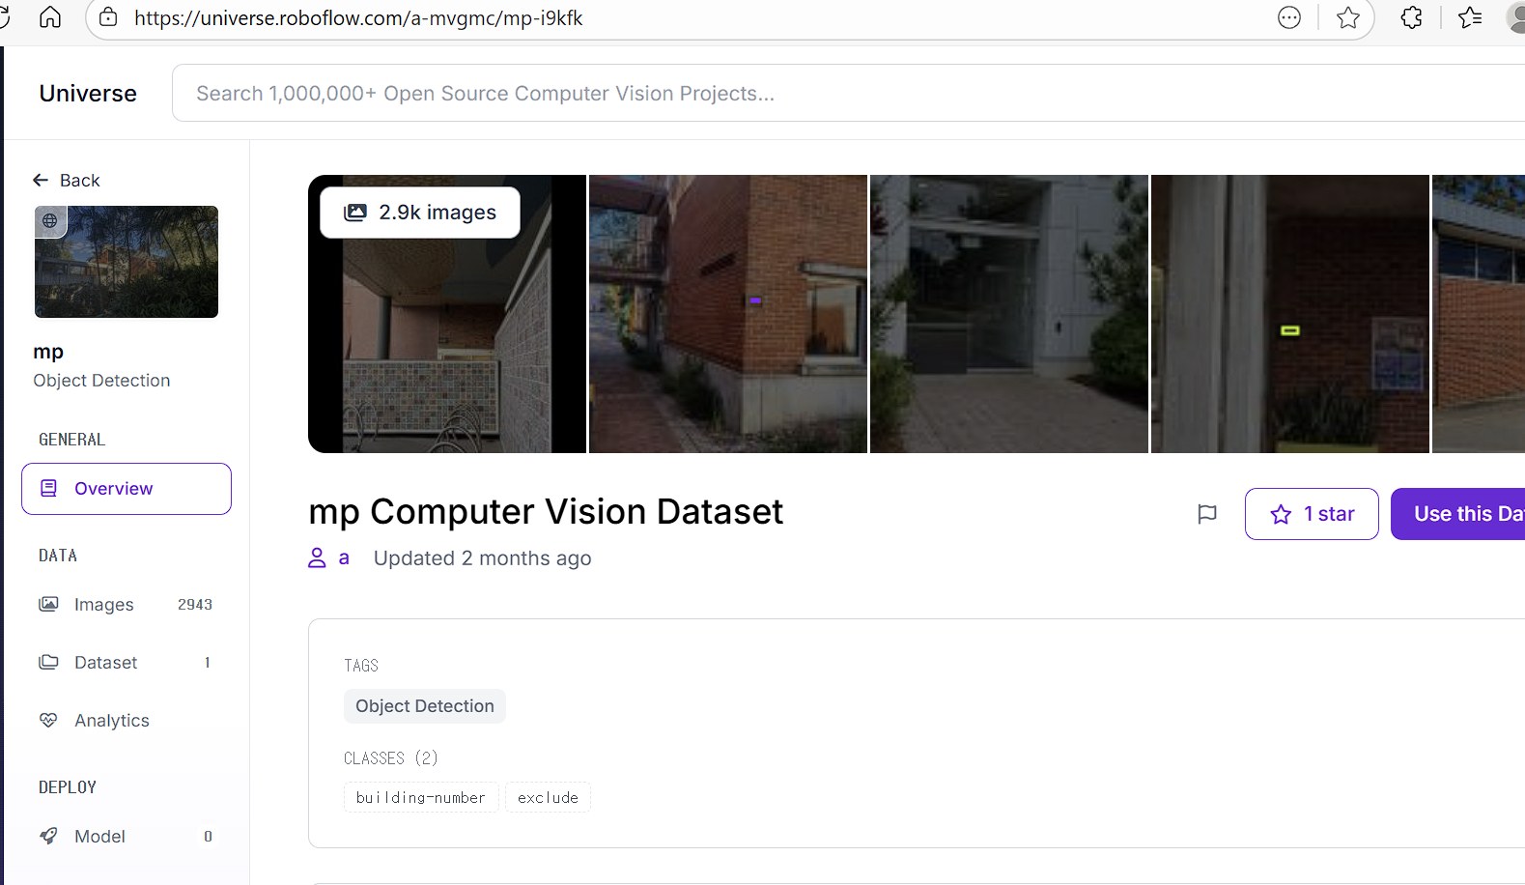Open the brick wall image with purple box

point(727,314)
